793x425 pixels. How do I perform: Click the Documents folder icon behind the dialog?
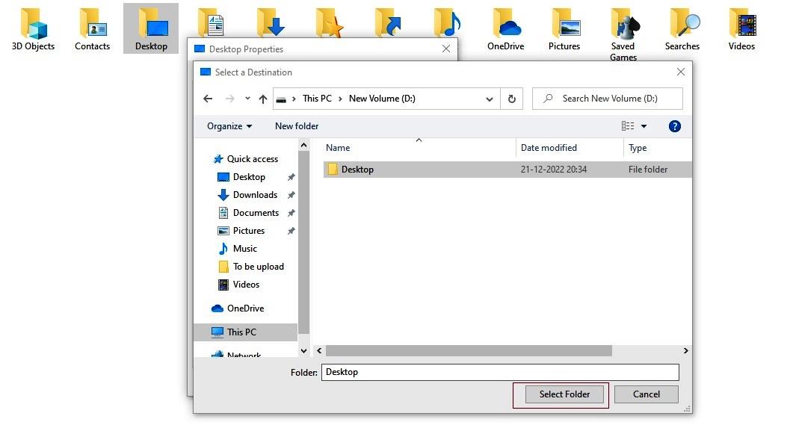tap(211, 22)
